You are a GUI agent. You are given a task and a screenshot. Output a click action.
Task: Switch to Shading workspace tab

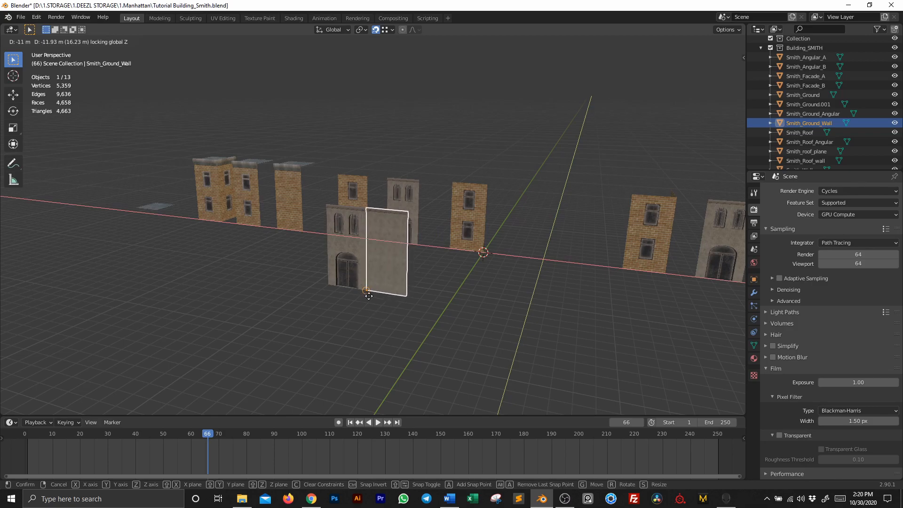(x=293, y=18)
